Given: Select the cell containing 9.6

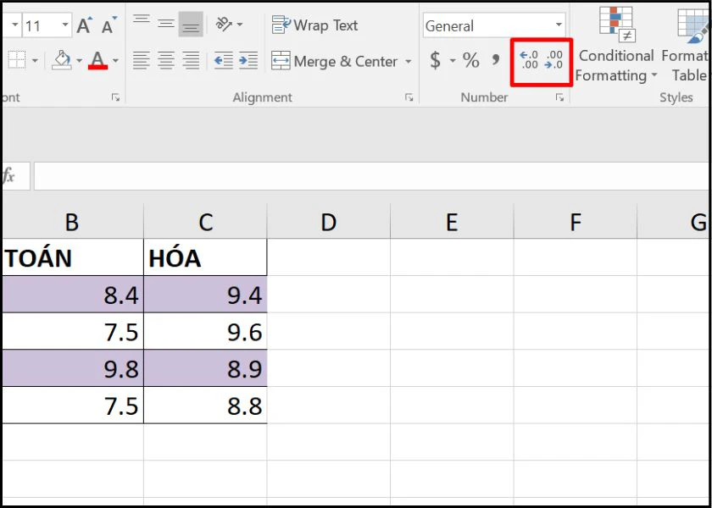Looking at the screenshot, I should point(206,332).
